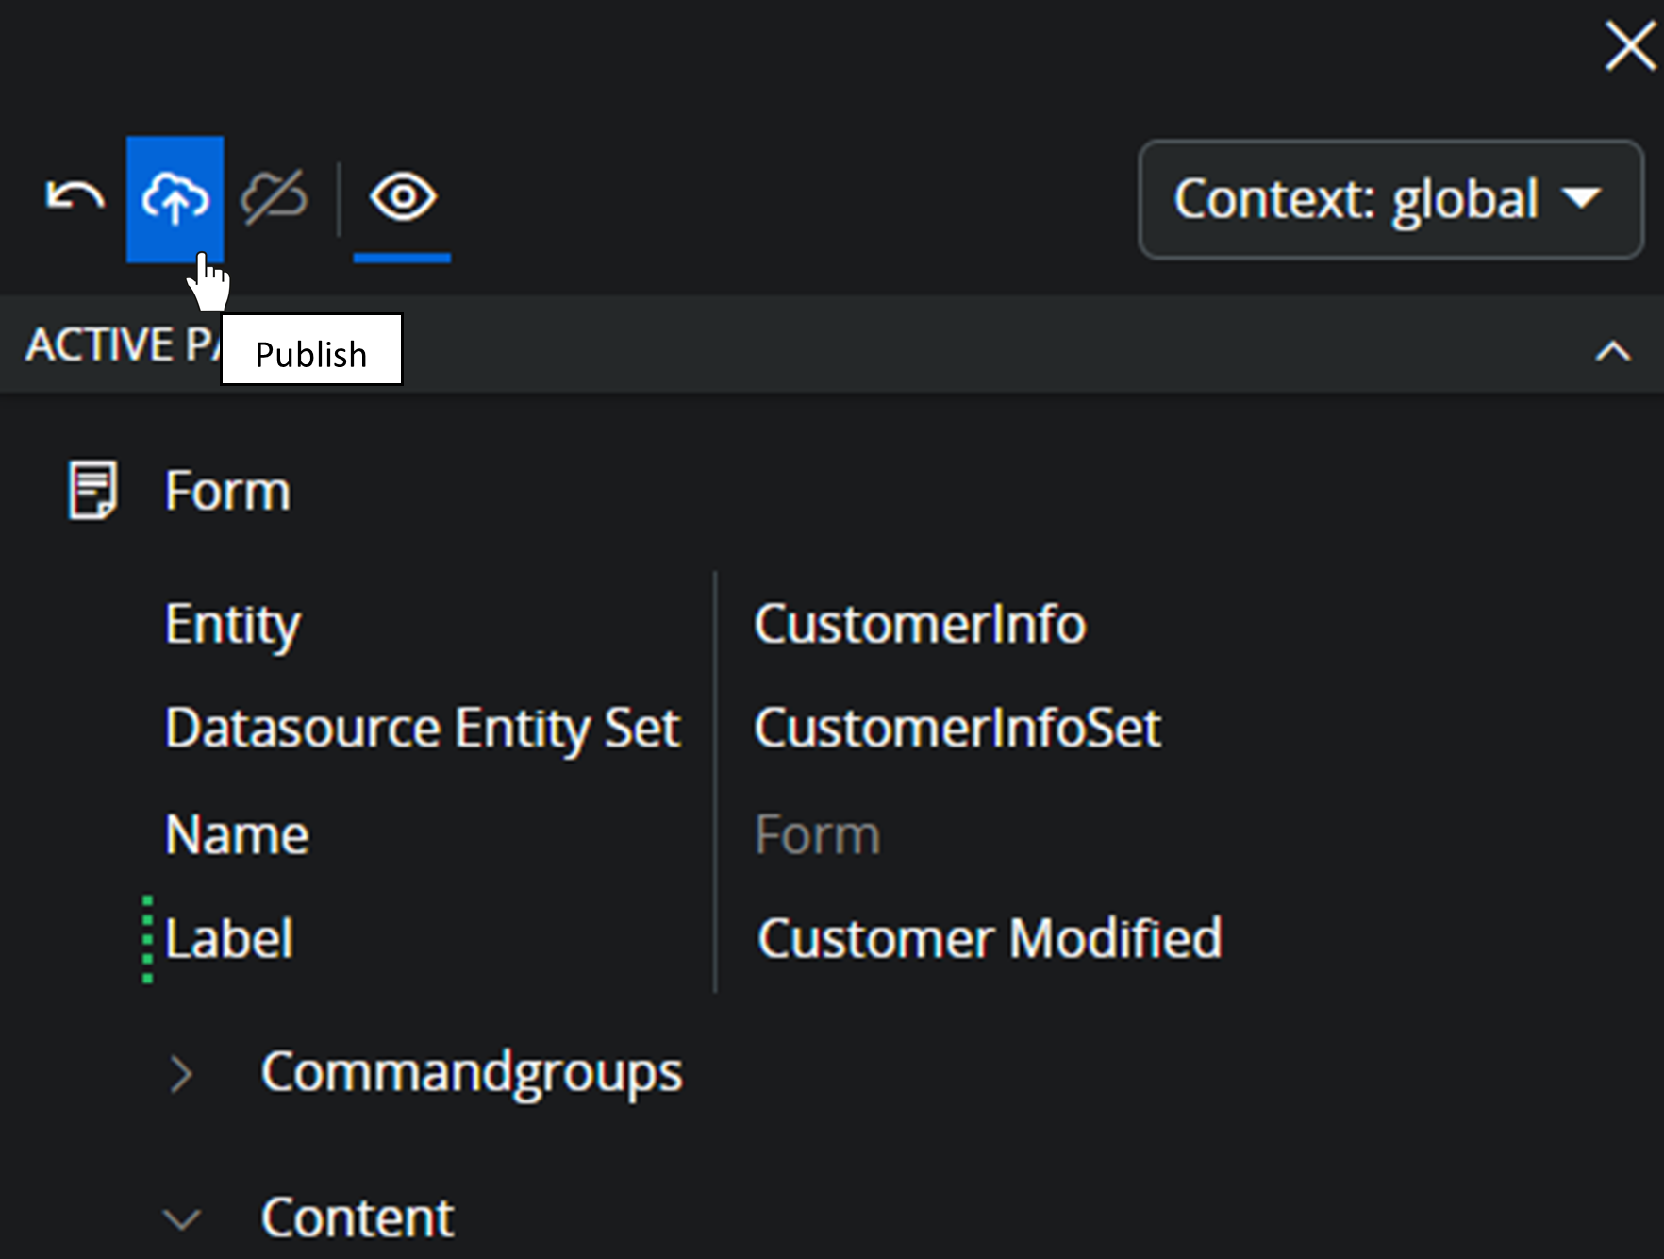The height and width of the screenshot is (1259, 1664).
Task: Click the green dotted modified marker by Label
Action: [147, 939]
